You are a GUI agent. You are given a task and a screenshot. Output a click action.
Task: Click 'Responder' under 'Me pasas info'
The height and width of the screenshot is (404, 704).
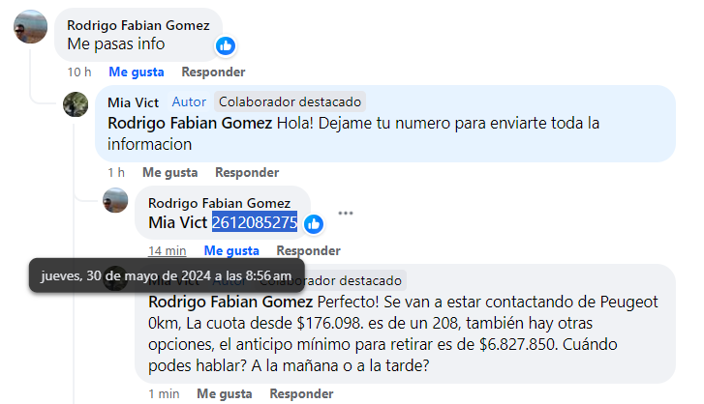click(213, 72)
